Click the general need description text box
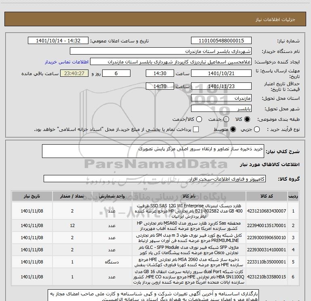311x301 pixels. pyautogui.click(x=153, y=151)
